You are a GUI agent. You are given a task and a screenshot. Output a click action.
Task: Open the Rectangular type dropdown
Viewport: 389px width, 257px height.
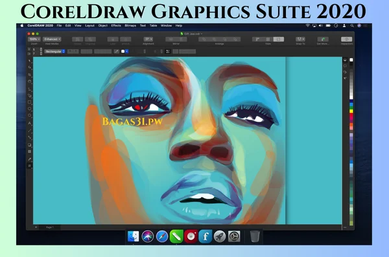(x=55, y=51)
